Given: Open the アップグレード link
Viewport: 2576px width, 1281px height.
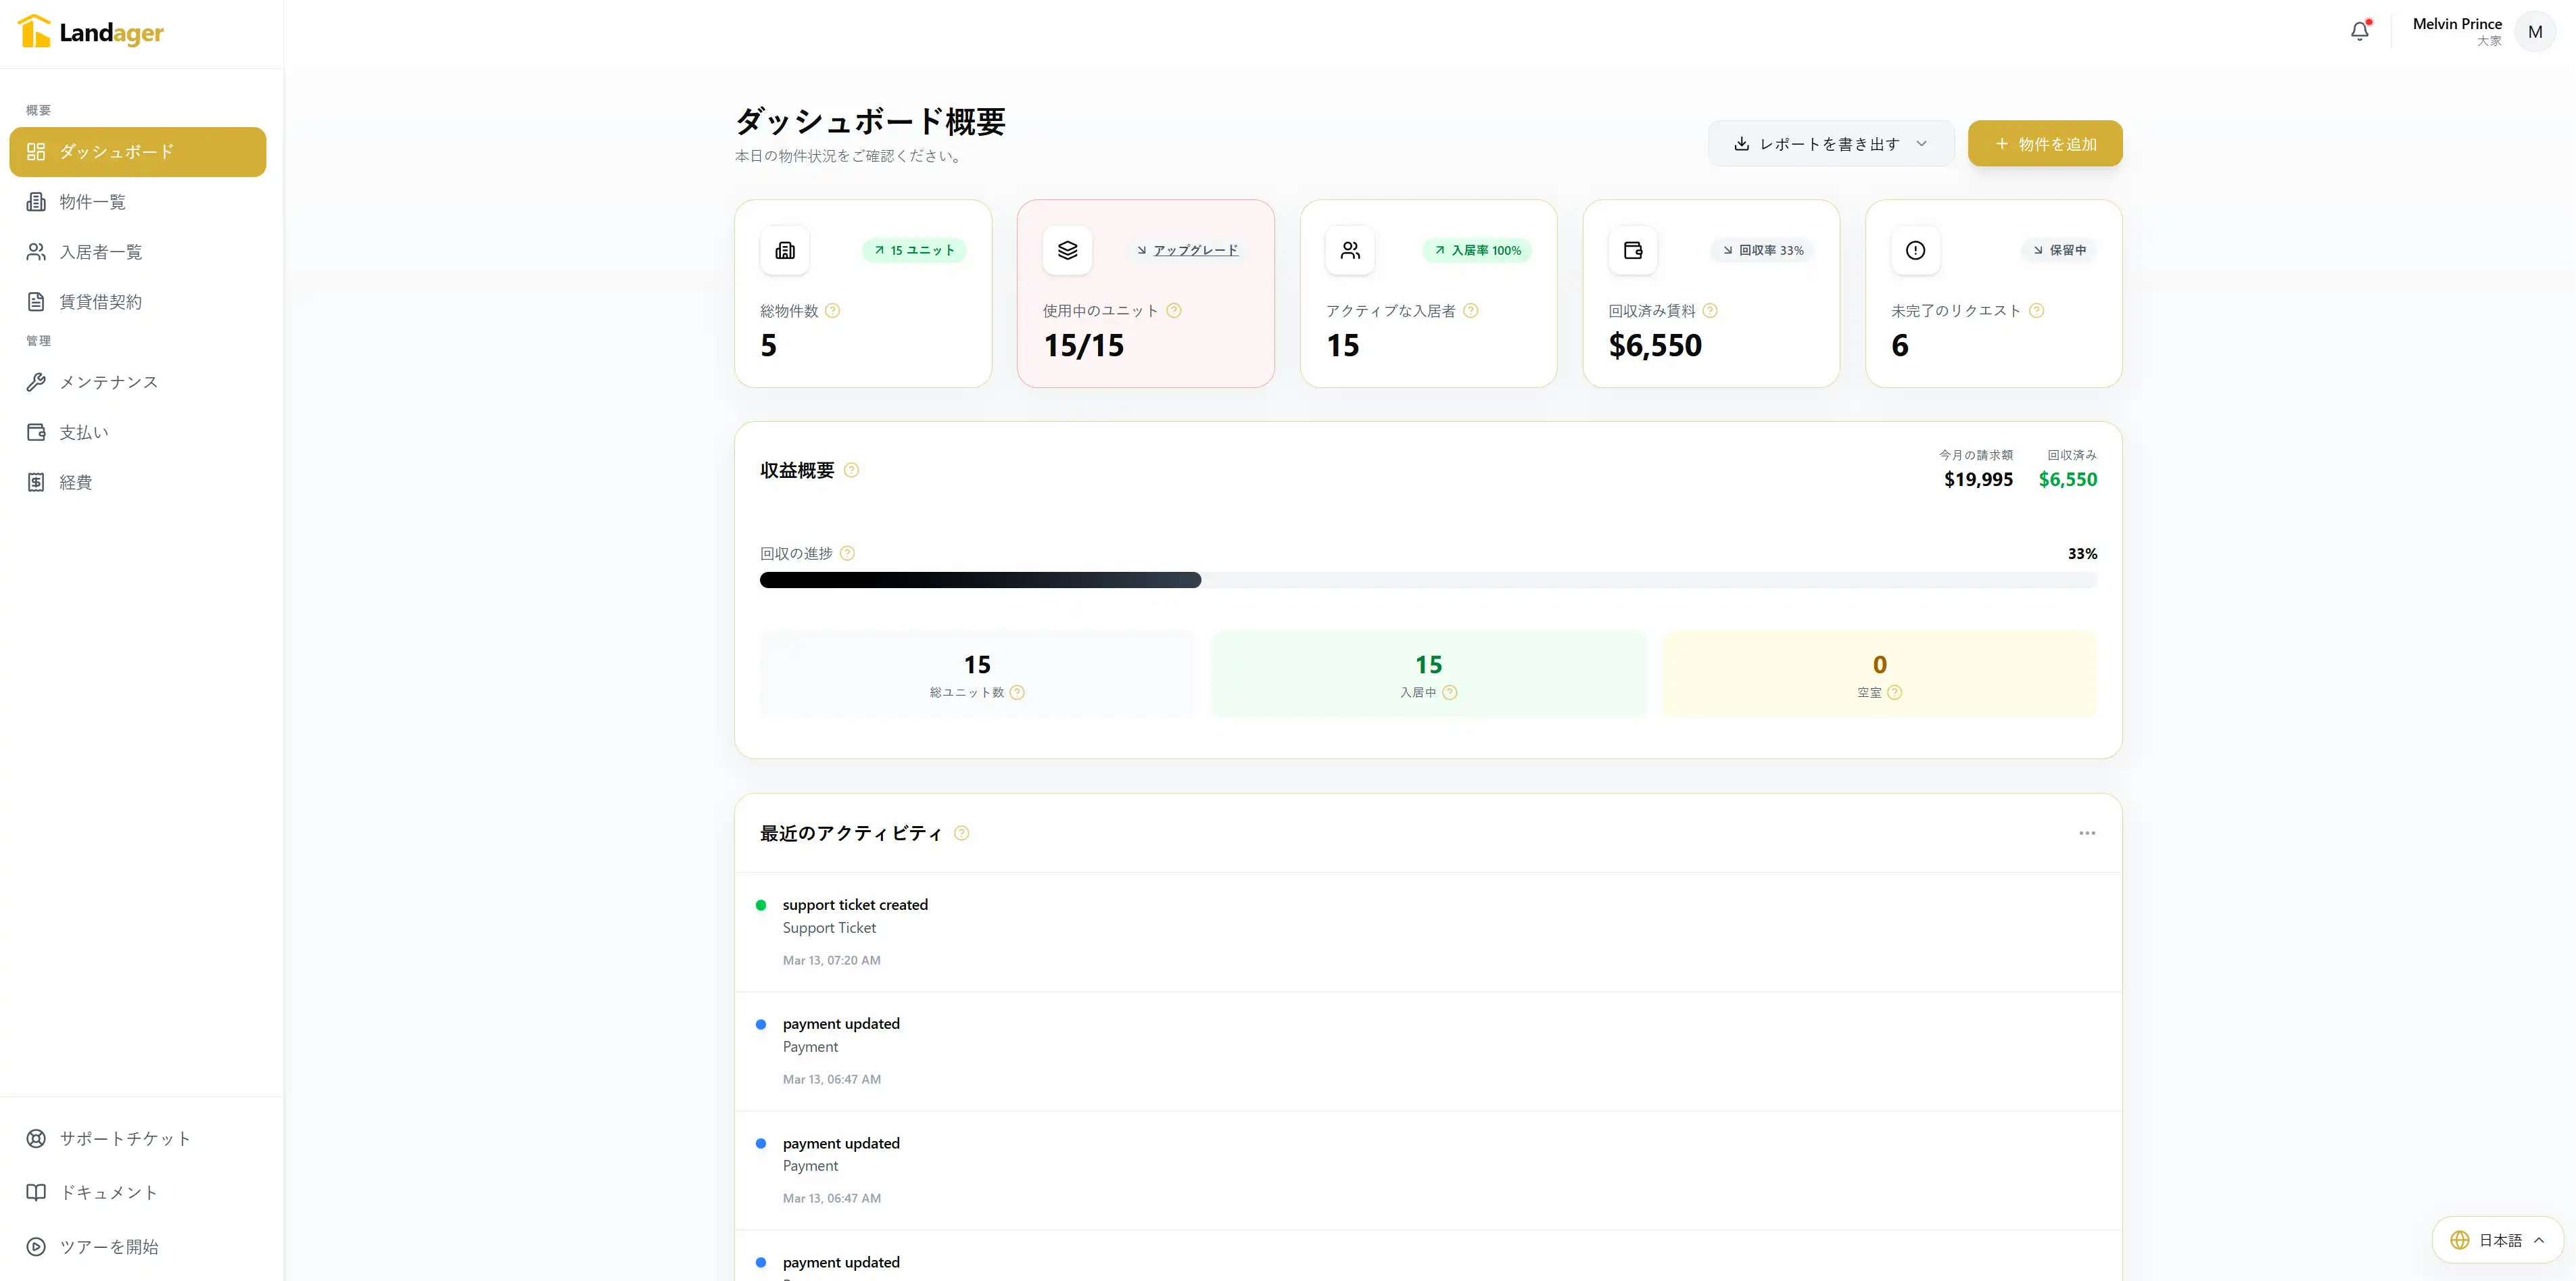Looking at the screenshot, I should (1196, 250).
